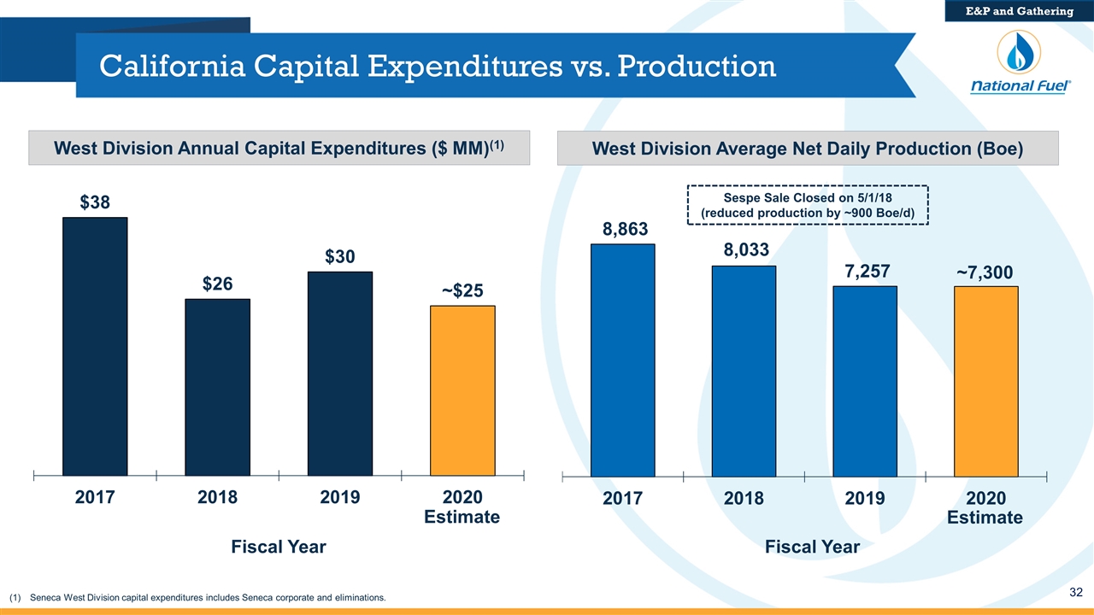Select the 2018 production bar
The image size is (1094, 615).
pyautogui.click(x=744, y=371)
